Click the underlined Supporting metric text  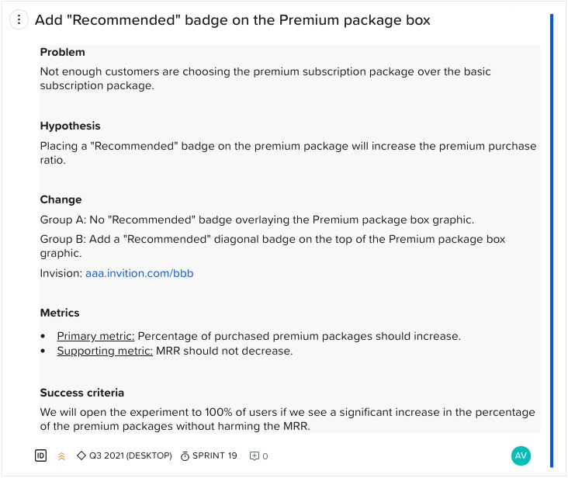tap(105, 351)
